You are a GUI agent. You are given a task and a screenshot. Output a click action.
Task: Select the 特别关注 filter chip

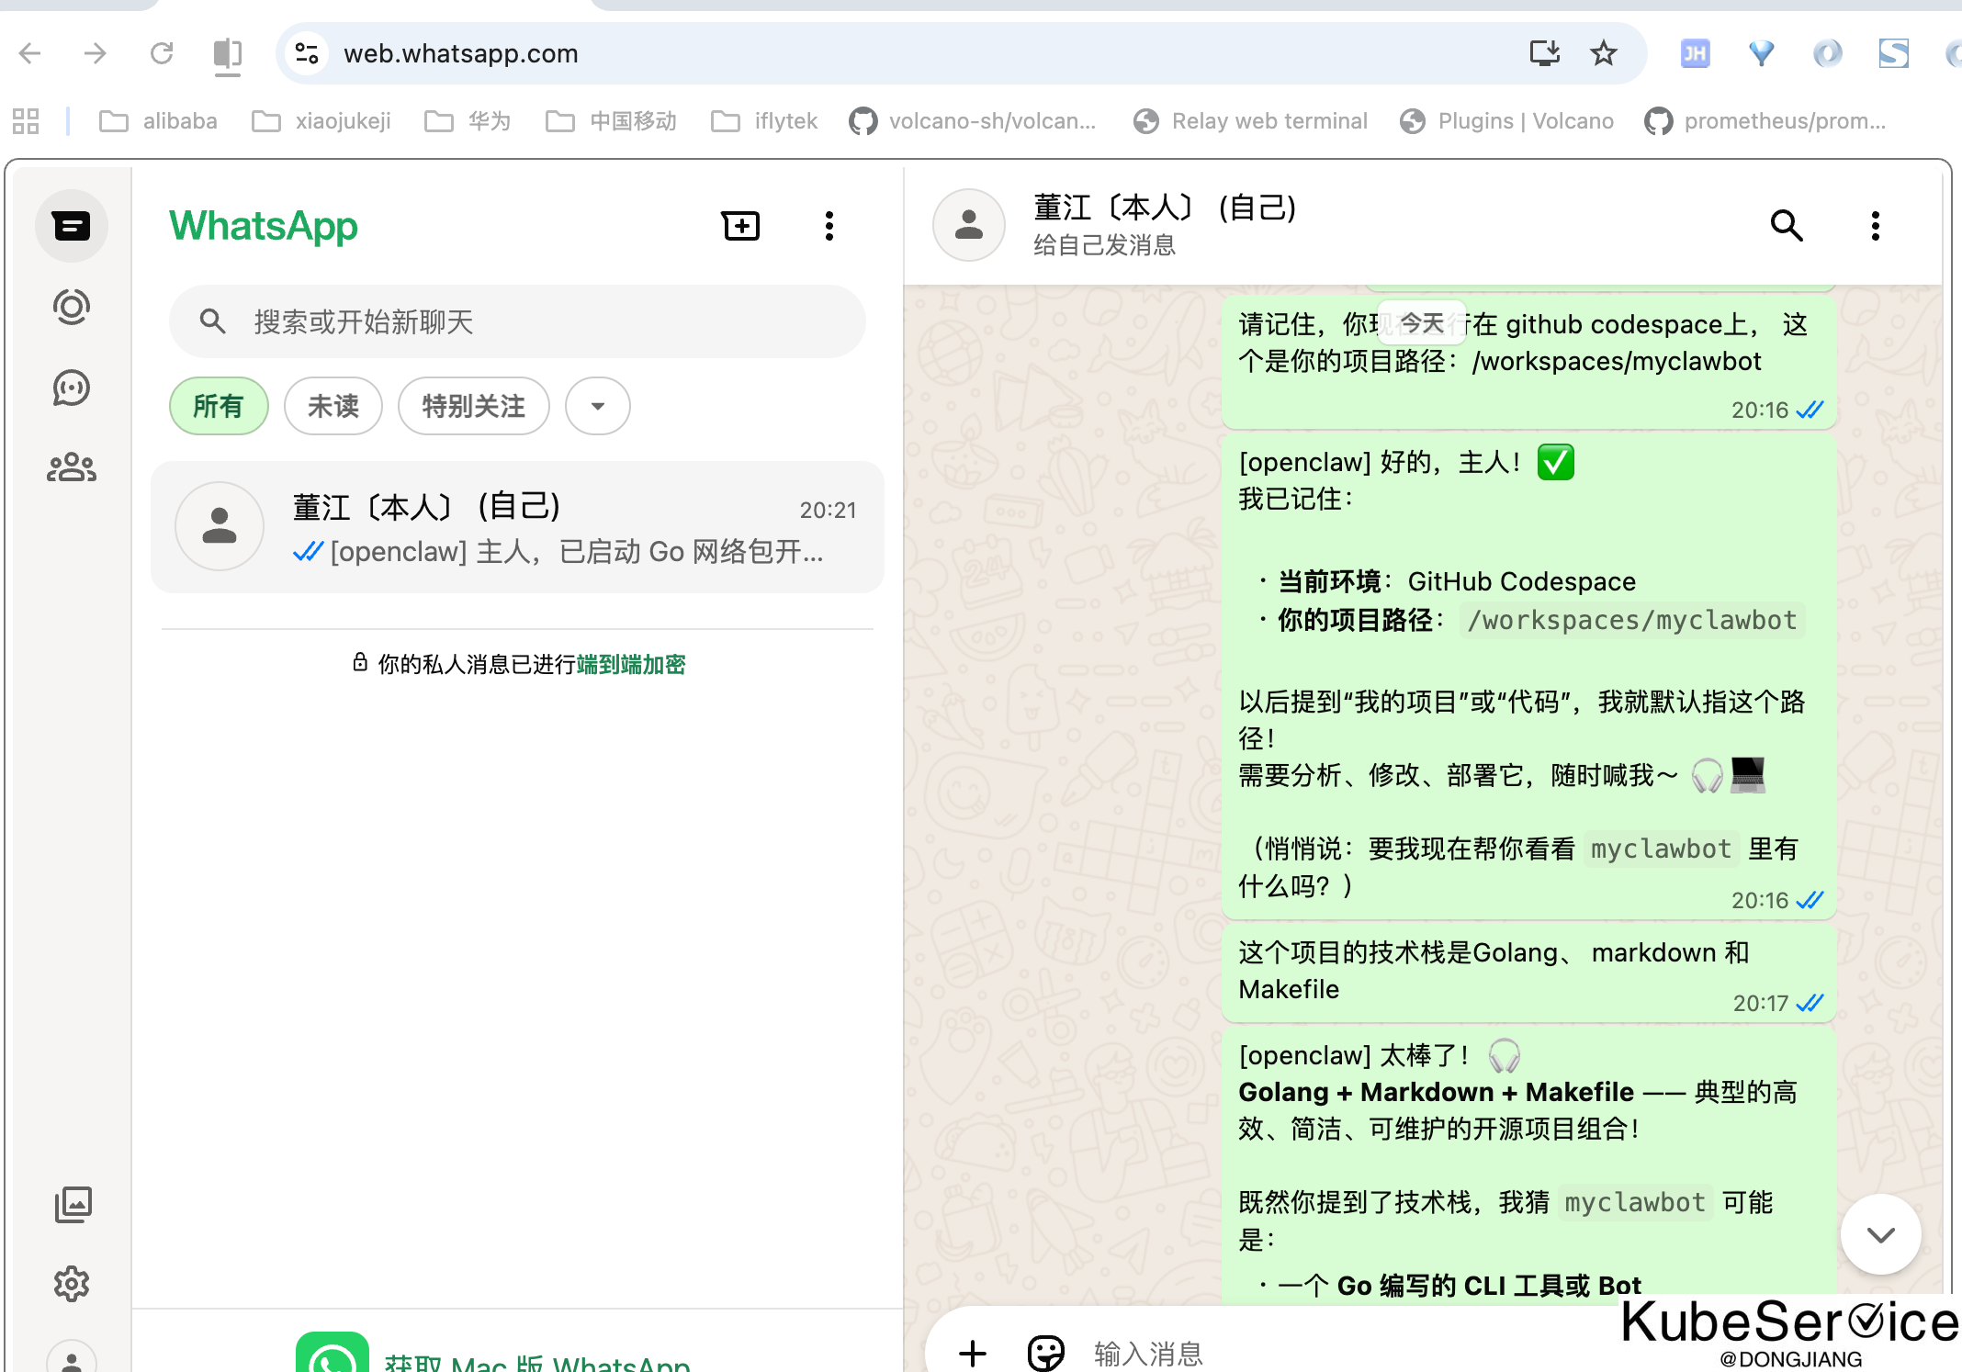tap(473, 406)
